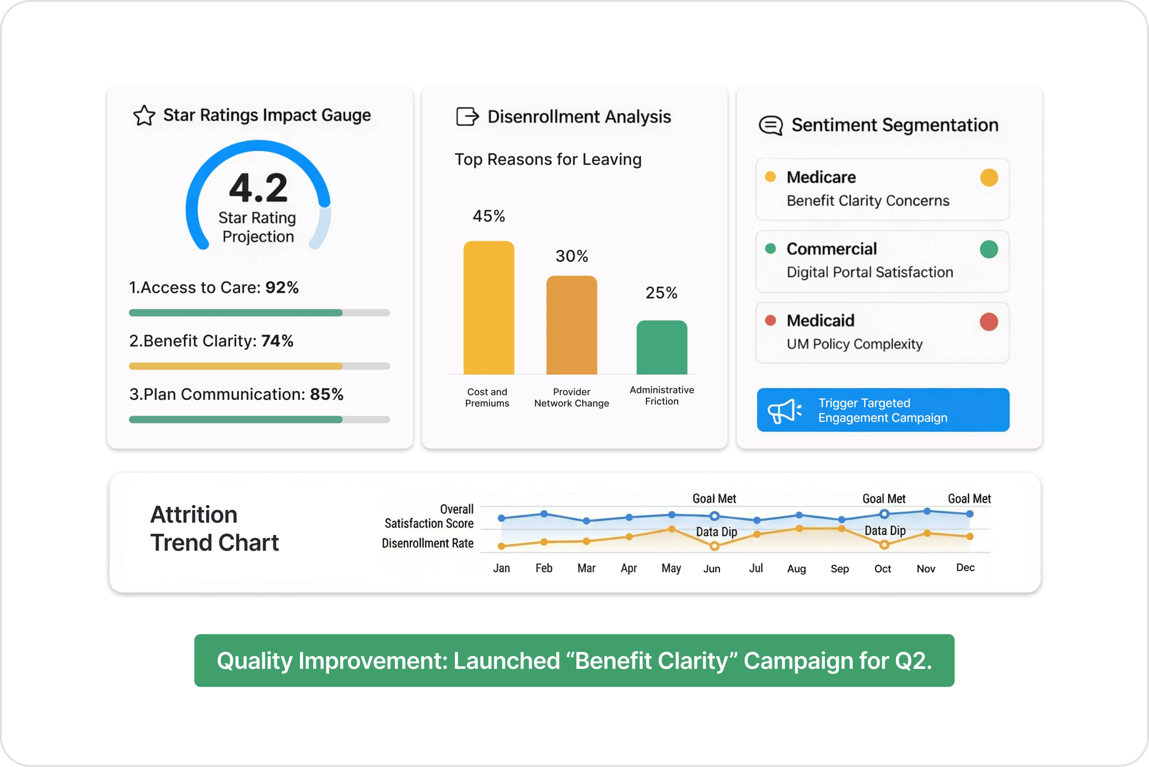Click the Disenrollment Analysis exit-arrow icon

point(467,117)
